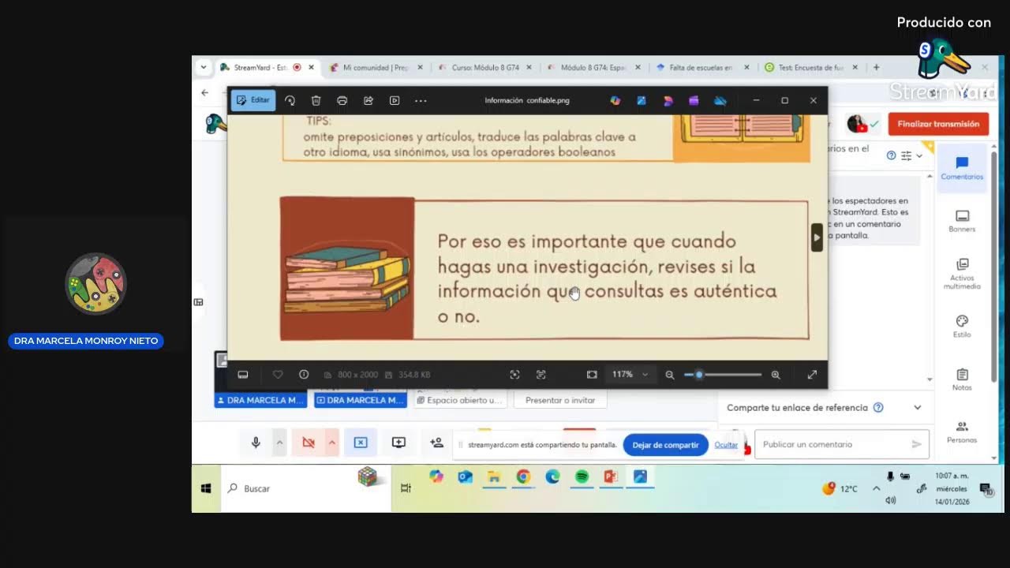This screenshot has height=568, width=1010.
Task: Go to next image with the arrow
Action: point(817,237)
